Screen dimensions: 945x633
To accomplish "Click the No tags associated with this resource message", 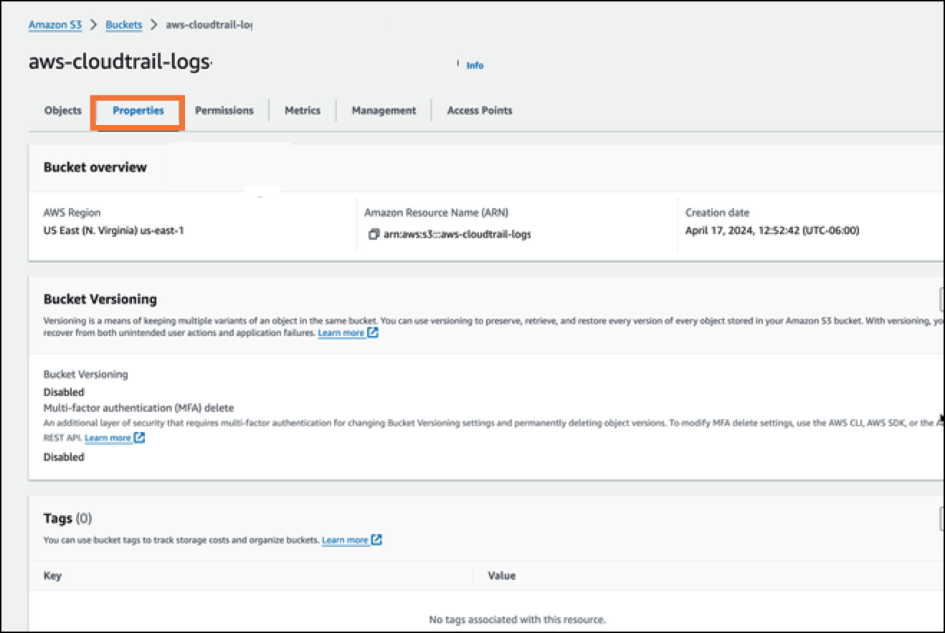I will pyautogui.click(x=517, y=619).
